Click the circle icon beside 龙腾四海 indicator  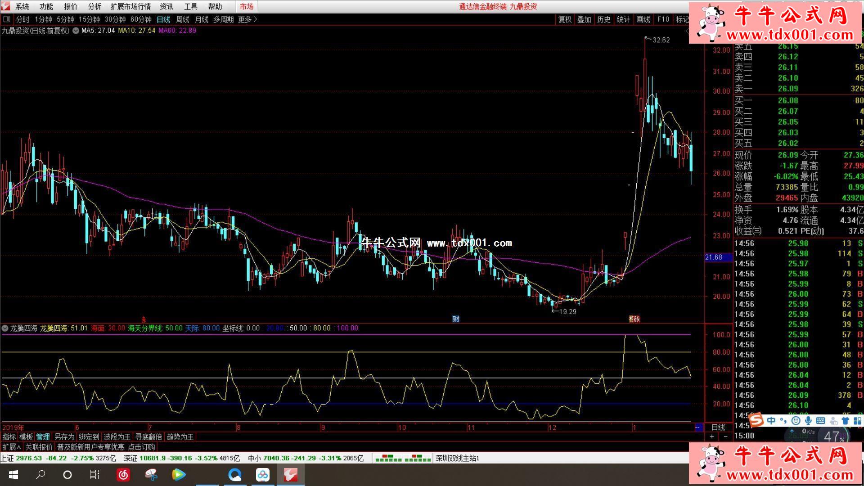pos(5,328)
